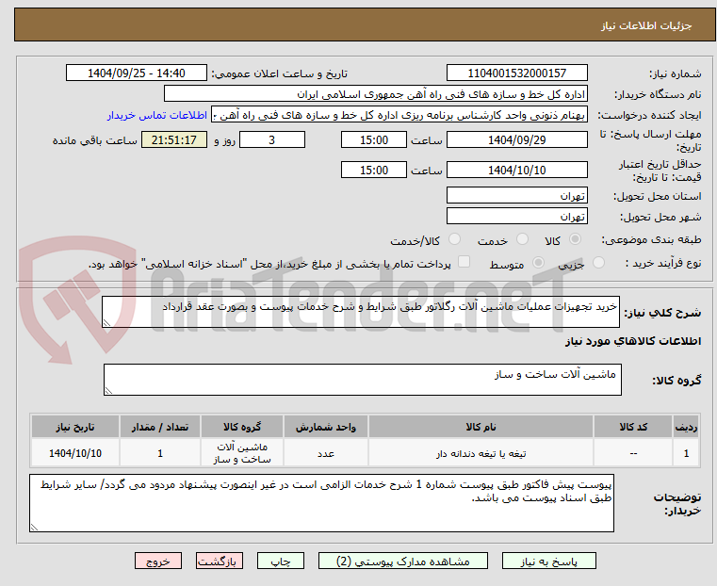Open مشاهده مدارک پیوستی (2) button
The image size is (717, 586).
403,561
